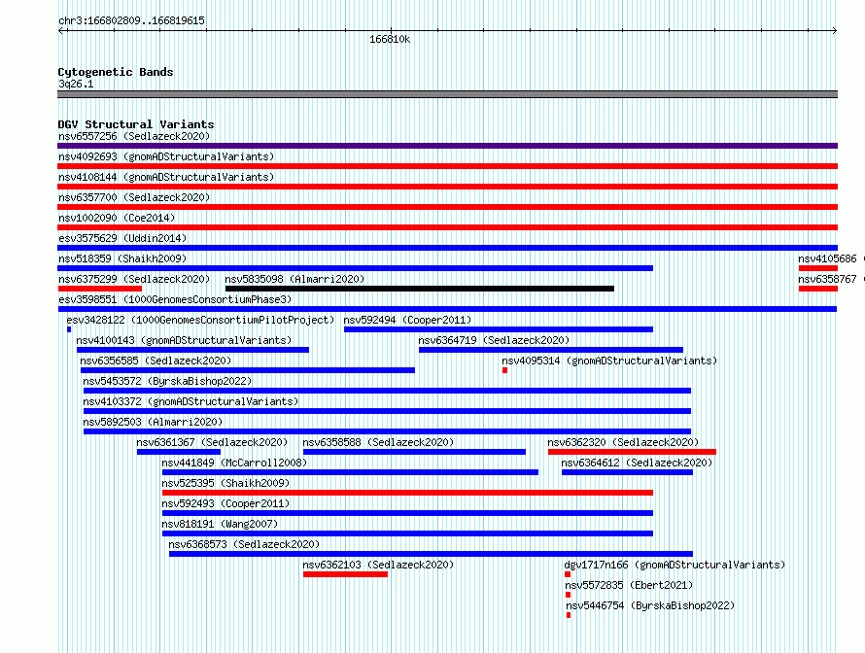Click the blue nsv518359 variant bar

pyautogui.click(x=356, y=268)
